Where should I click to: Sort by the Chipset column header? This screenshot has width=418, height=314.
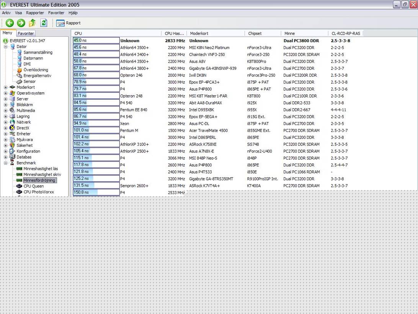click(x=263, y=33)
